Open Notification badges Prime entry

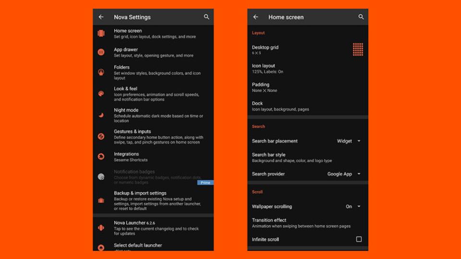(x=153, y=177)
